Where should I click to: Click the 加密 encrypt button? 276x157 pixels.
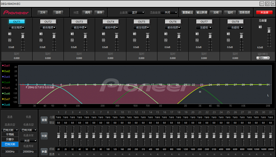tap(216, 12)
